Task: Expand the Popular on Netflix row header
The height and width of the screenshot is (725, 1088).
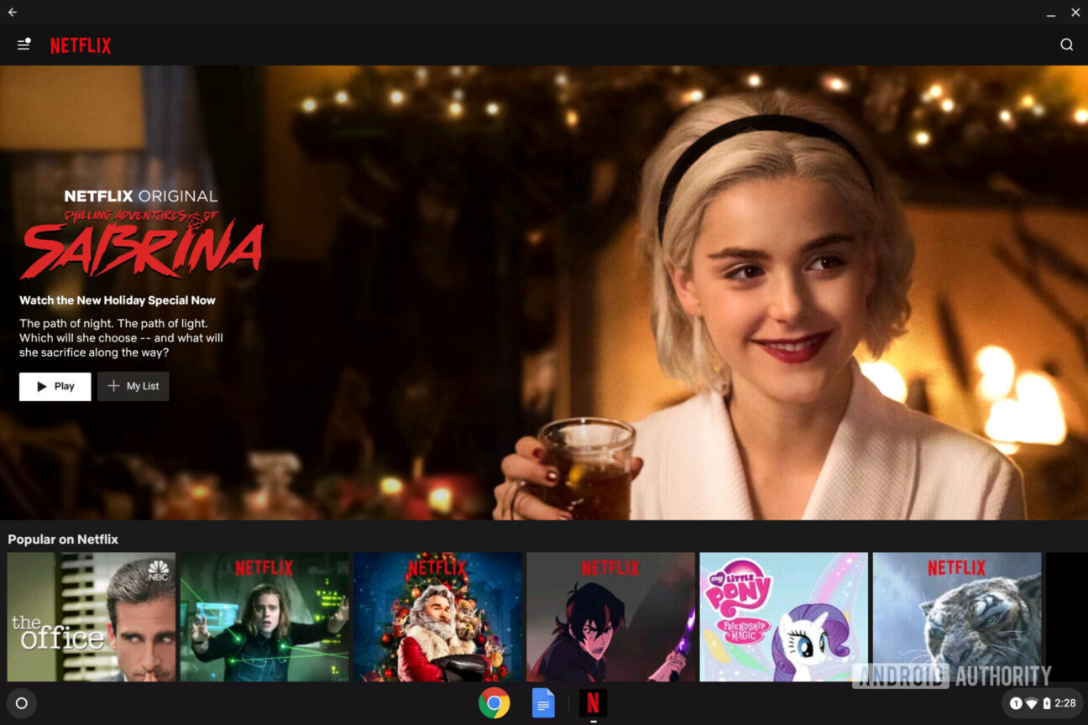Action: pos(63,539)
